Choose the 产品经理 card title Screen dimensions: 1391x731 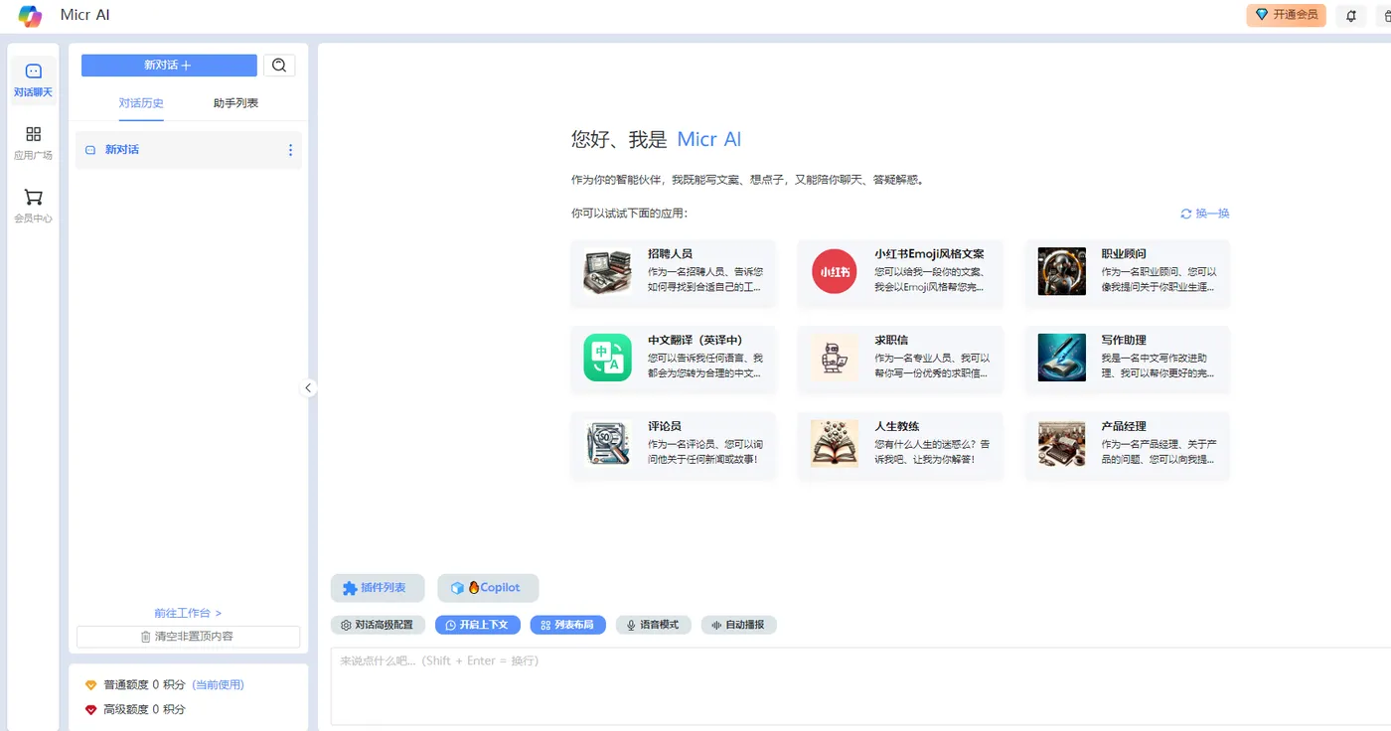tap(1124, 426)
